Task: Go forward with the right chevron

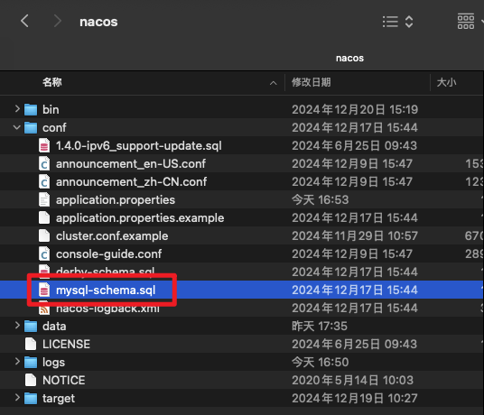Action: click(58, 22)
